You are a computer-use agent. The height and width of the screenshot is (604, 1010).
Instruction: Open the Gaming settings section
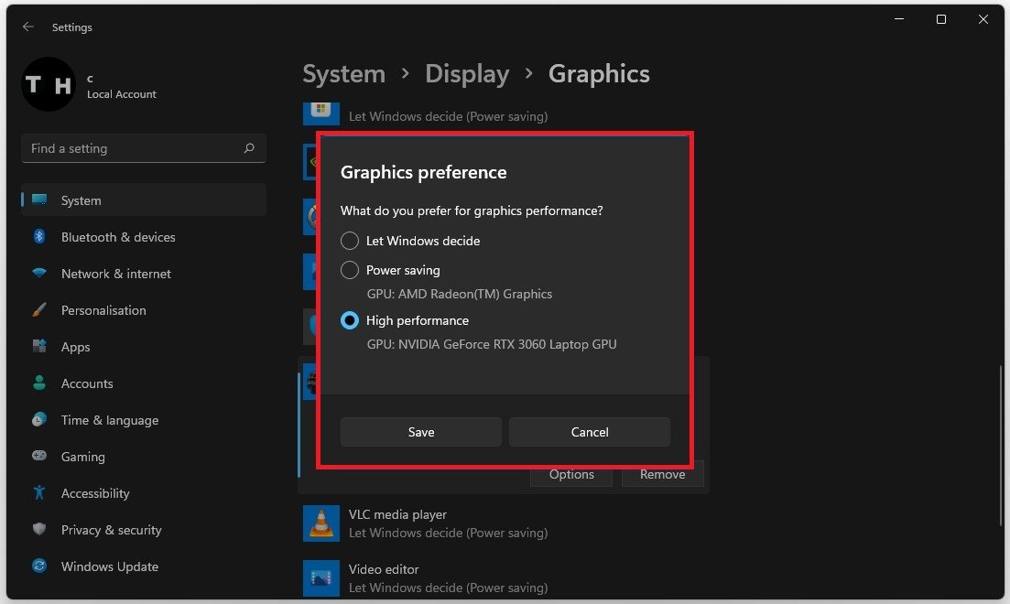[82, 457]
